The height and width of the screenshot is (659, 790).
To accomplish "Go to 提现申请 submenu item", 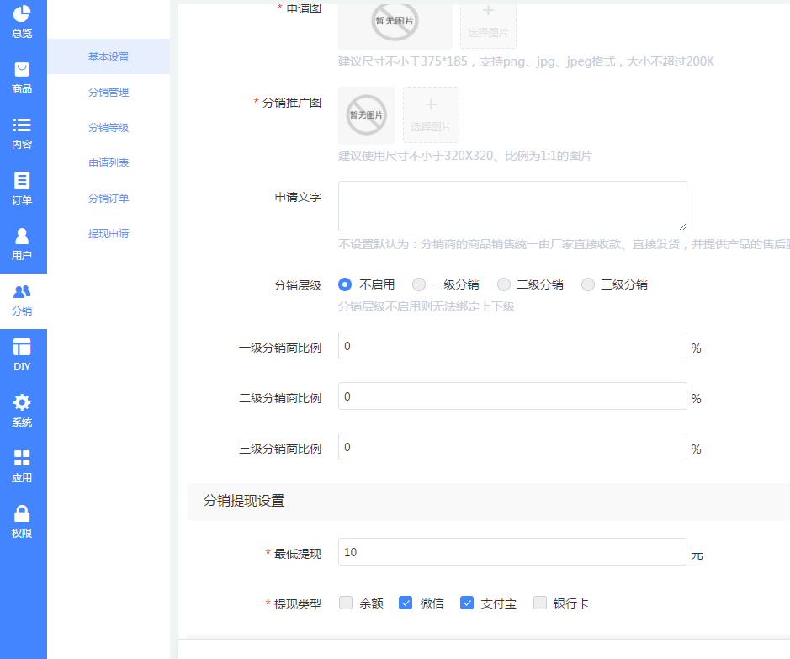I will click(x=109, y=233).
